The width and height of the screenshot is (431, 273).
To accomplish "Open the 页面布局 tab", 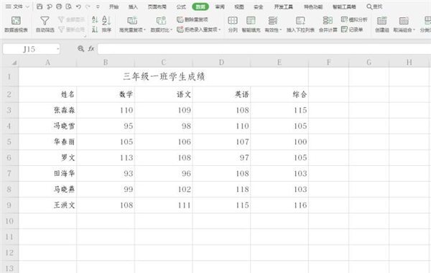I will click(157, 6).
